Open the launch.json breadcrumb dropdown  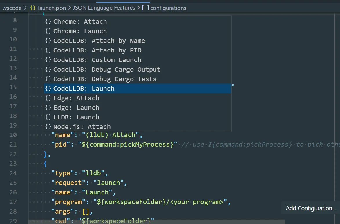pyautogui.click(x=52, y=8)
